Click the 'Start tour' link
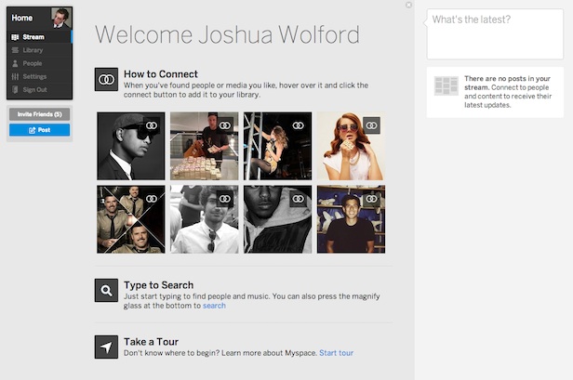573x380 pixels. [x=336, y=353]
